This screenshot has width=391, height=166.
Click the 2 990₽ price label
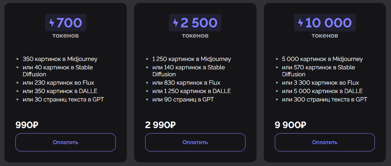[161, 125]
